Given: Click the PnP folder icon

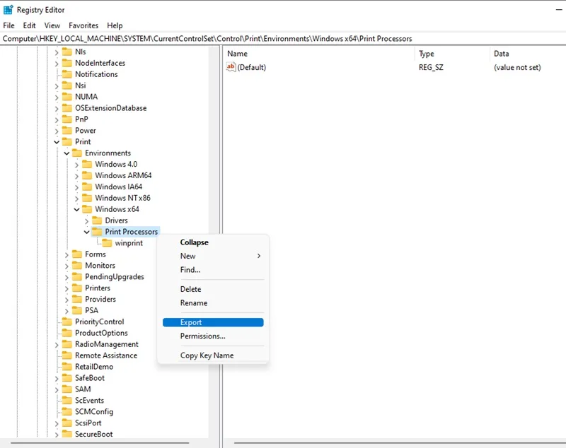Looking at the screenshot, I should click(67, 119).
